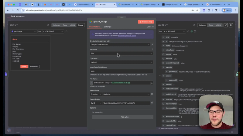This screenshot has width=243, height=136.
Task: Switch OUTPUT view to JSON
Action: click(x=218, y=25)
